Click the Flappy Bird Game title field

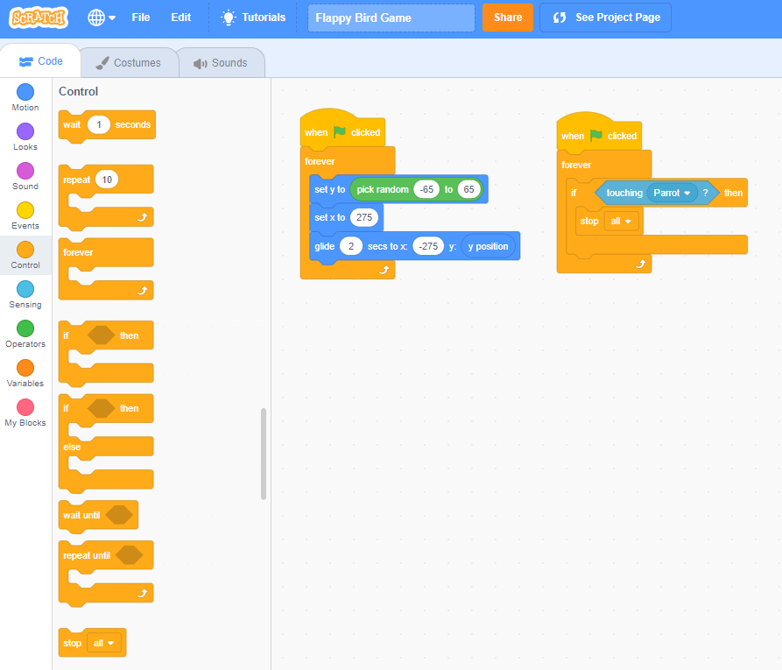pos(391,18)
